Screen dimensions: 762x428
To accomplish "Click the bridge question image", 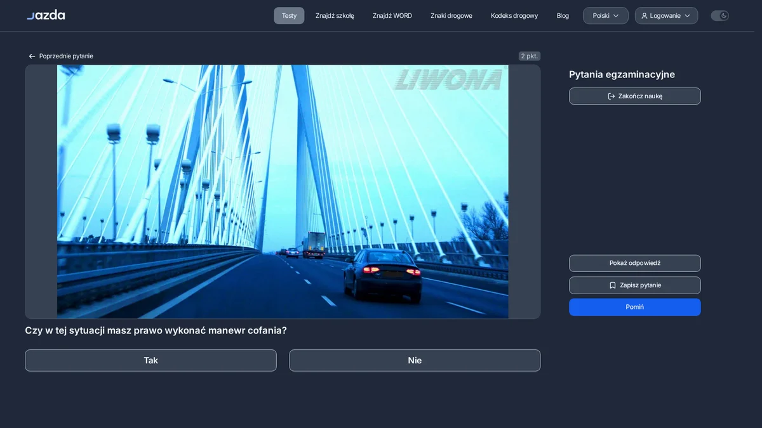I will pyautogui.click(x=283, y=191).
